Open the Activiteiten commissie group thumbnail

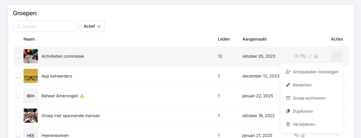pyautogui.click(x=31, y=56)
